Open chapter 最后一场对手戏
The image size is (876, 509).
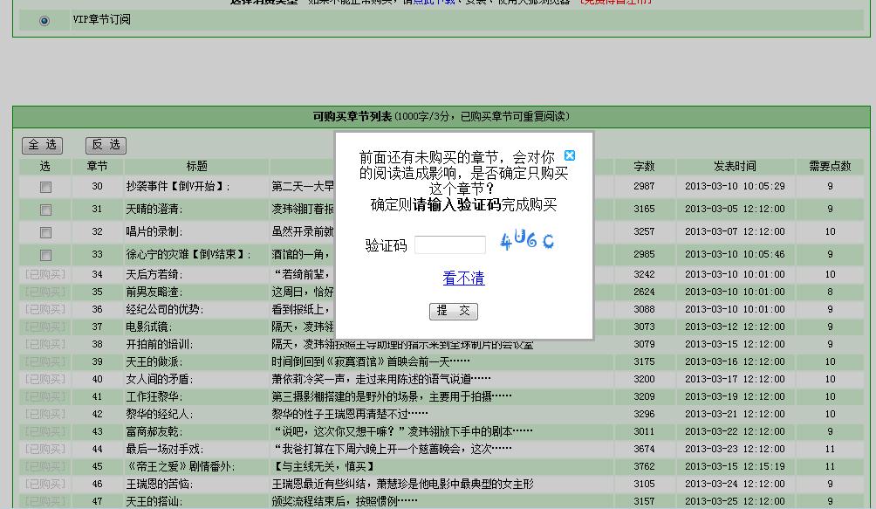point(164,449)
